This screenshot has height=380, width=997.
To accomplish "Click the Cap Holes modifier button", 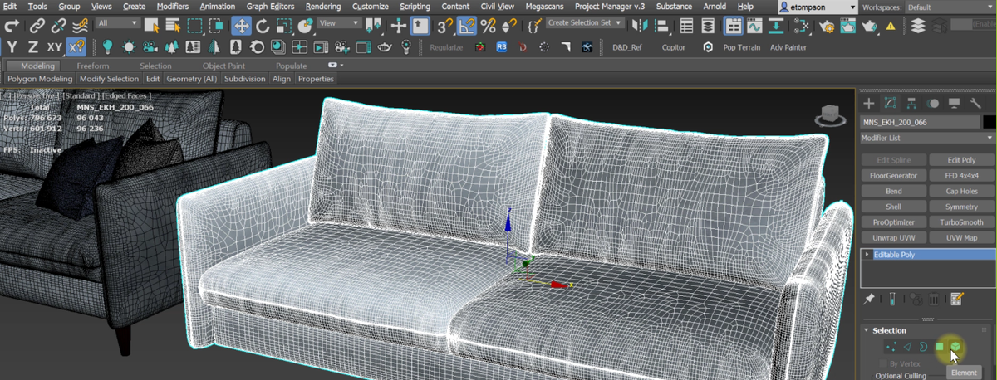I will coord(961,191).
